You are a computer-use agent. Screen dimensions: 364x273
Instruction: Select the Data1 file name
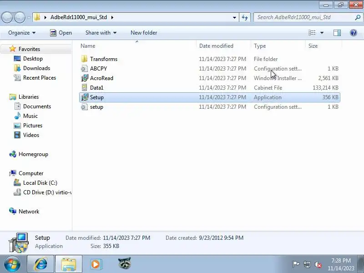(97, 87)
